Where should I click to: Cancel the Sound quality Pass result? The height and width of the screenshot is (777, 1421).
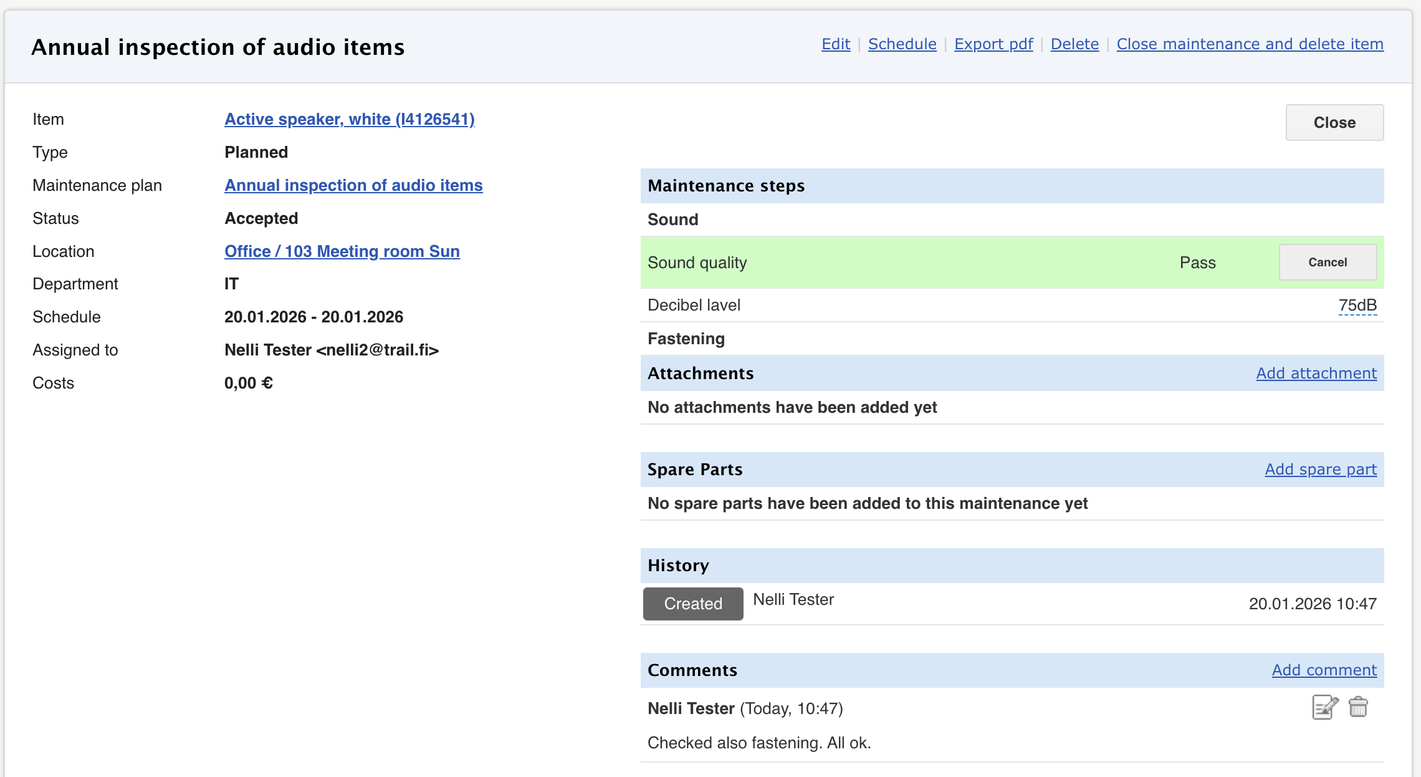1328,263
